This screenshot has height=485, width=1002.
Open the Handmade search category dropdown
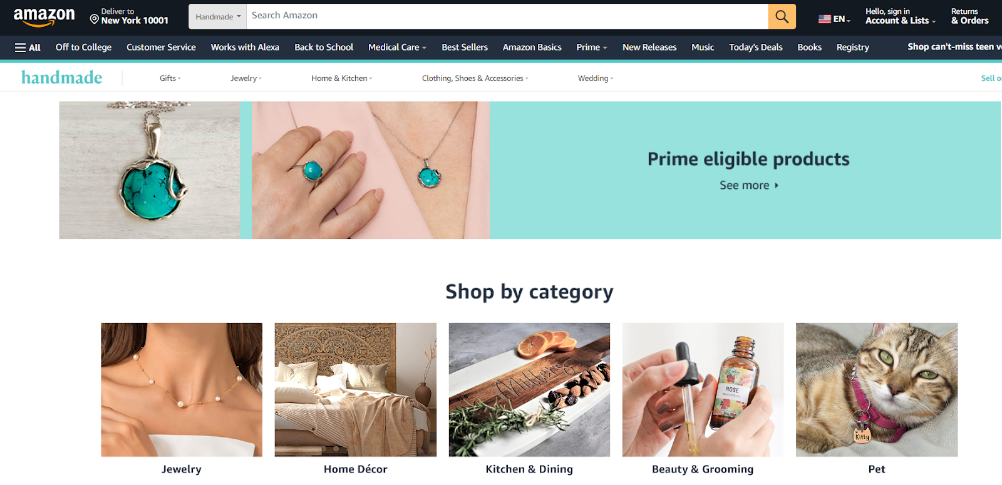[x=218, y=17]
